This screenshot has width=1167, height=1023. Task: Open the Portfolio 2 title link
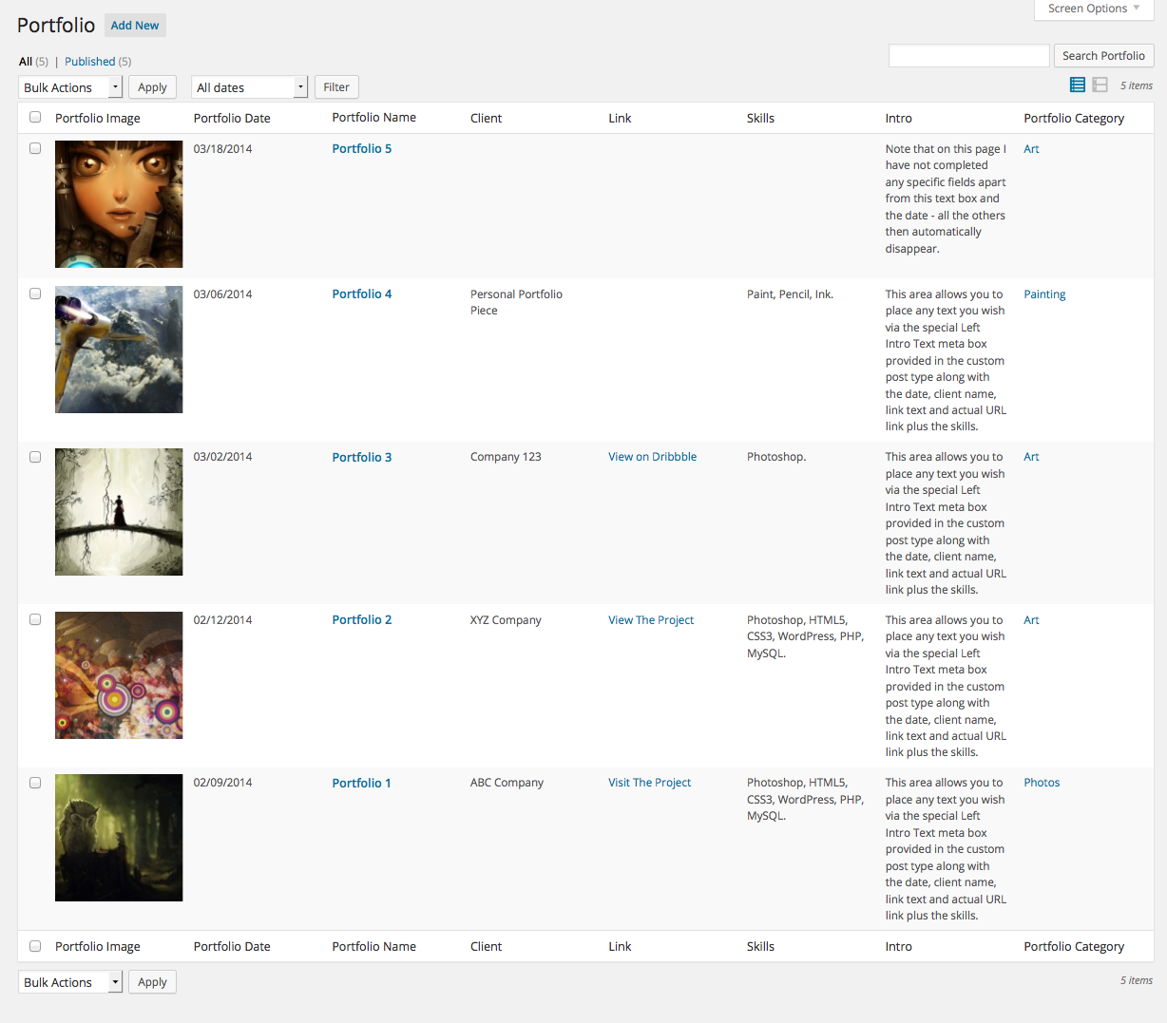pyautogui.click(x=362, y=620)
